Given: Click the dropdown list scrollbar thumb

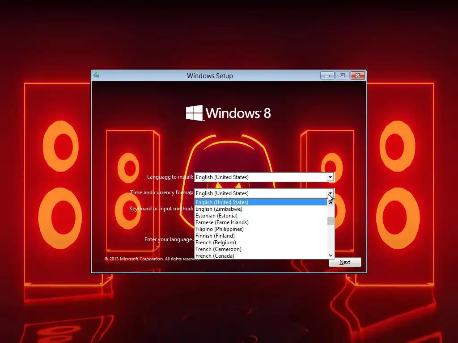Looking at the screenshot, I should pos(331,221).
